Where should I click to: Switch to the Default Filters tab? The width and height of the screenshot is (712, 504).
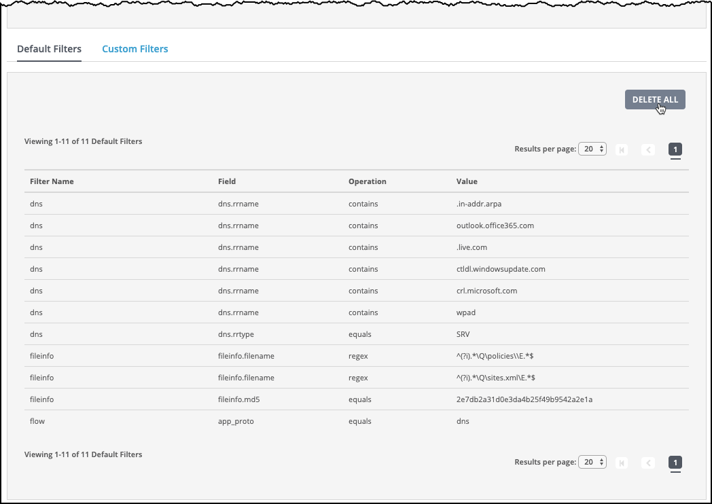point(49,49)
